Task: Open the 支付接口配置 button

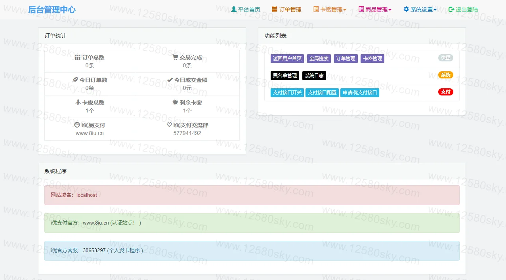Action: tap(322, 93)
